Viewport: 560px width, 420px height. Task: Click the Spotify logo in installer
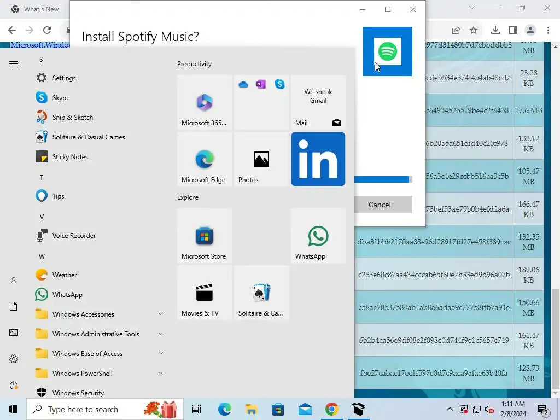pos(388,51)
